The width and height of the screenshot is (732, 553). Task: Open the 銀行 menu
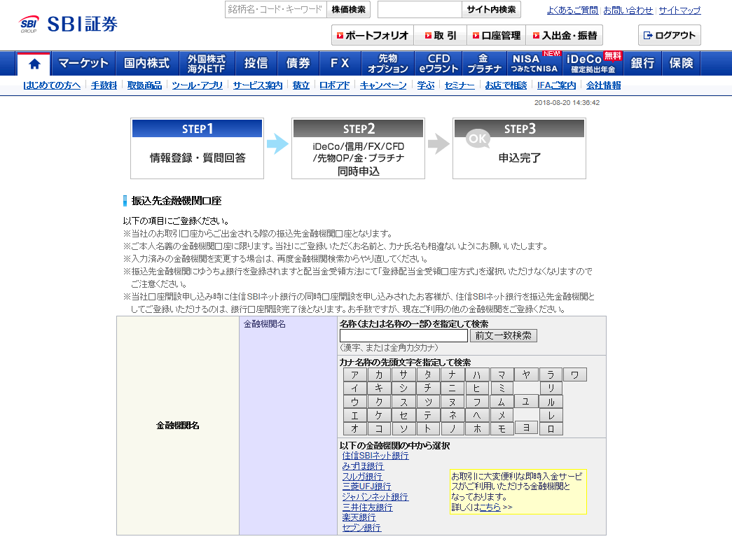[x=642, y=64]
